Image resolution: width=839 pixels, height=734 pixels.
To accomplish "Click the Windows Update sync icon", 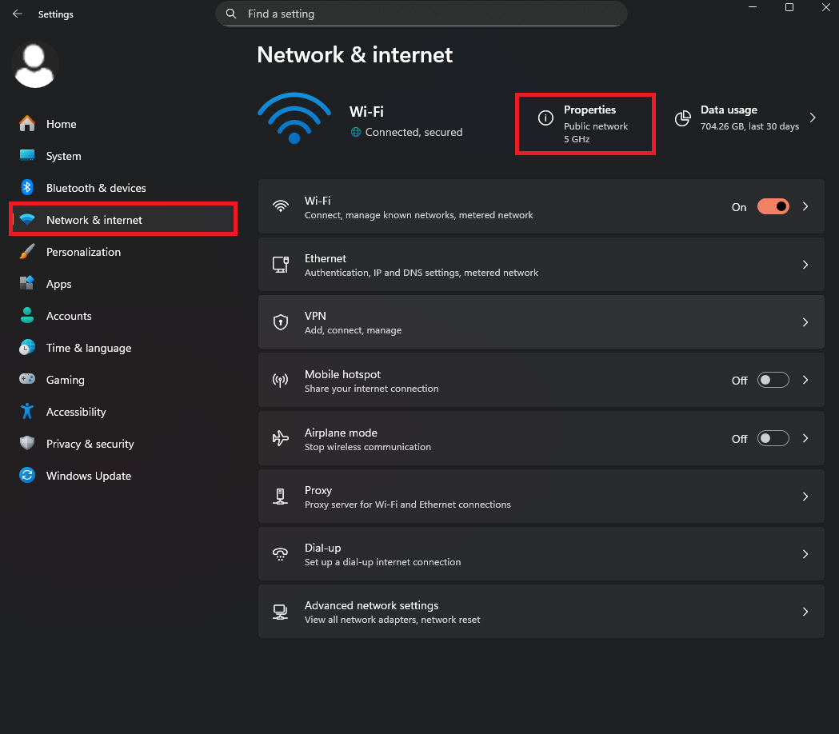I will click(27, 476).
